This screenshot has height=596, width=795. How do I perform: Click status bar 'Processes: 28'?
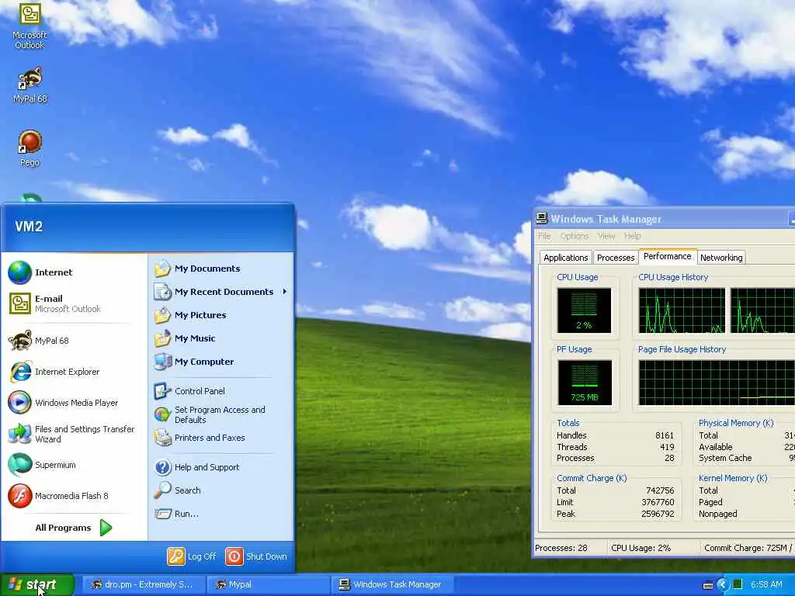coord(561,548)
